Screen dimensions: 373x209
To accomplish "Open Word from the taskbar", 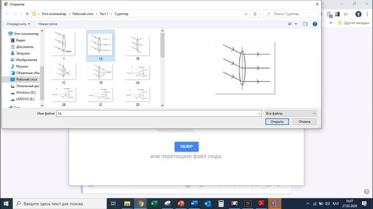I will [x=194, y=204].
